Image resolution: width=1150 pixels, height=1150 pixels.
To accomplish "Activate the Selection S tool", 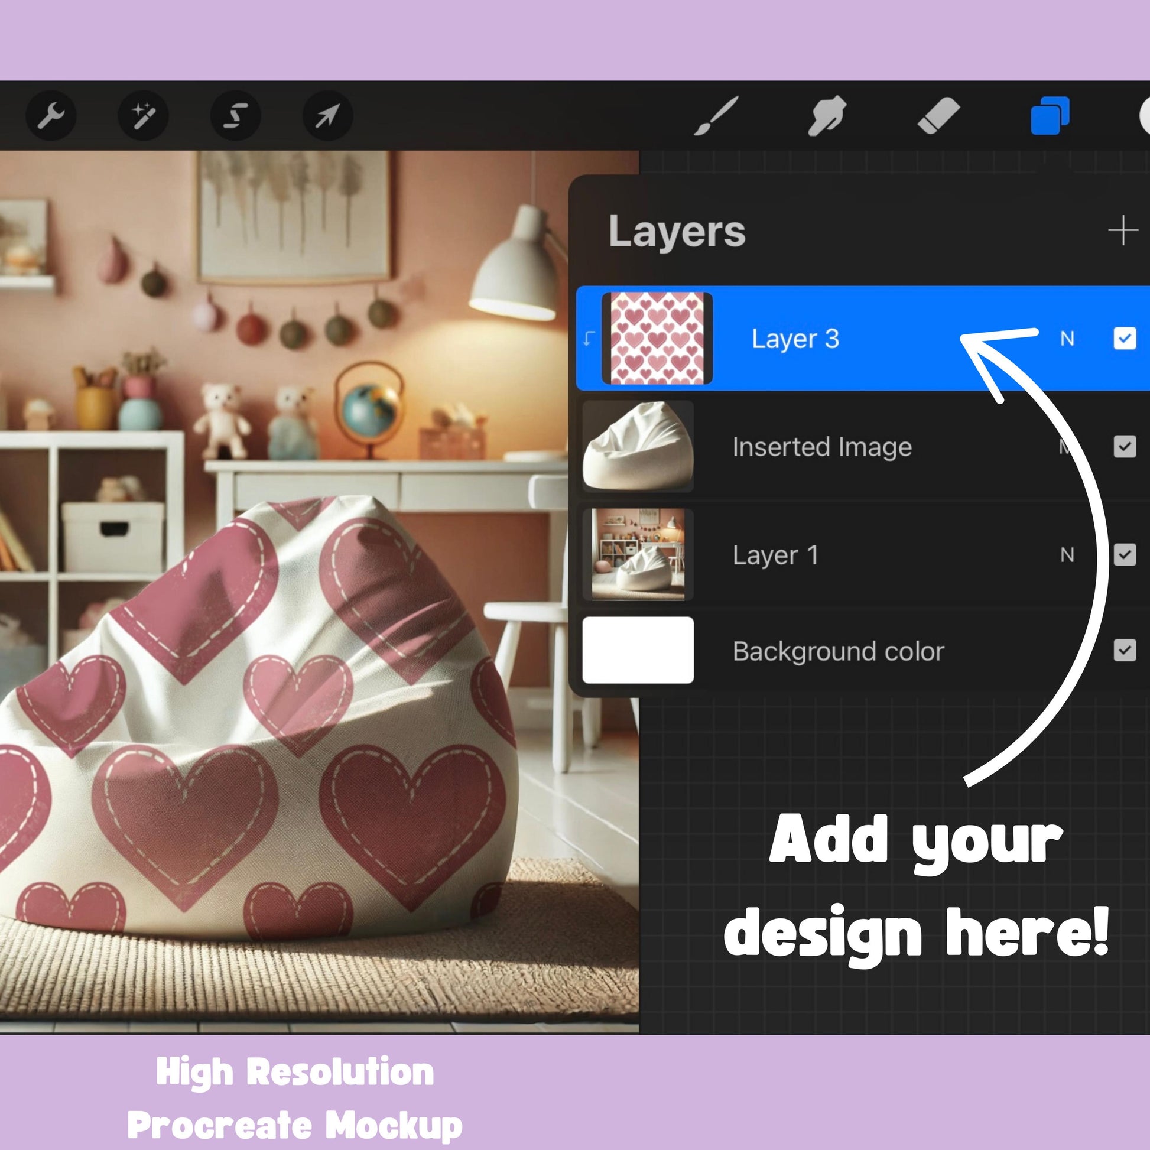I will click(235, 115).
